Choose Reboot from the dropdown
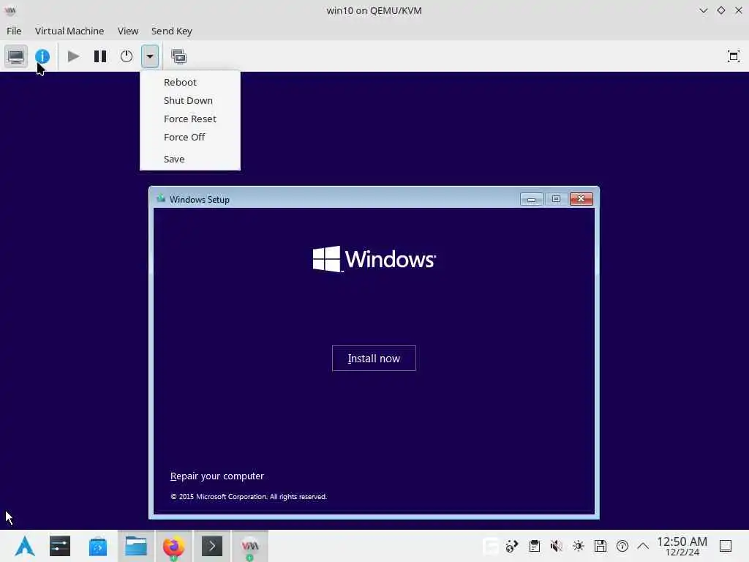 [x=180, y=82]
